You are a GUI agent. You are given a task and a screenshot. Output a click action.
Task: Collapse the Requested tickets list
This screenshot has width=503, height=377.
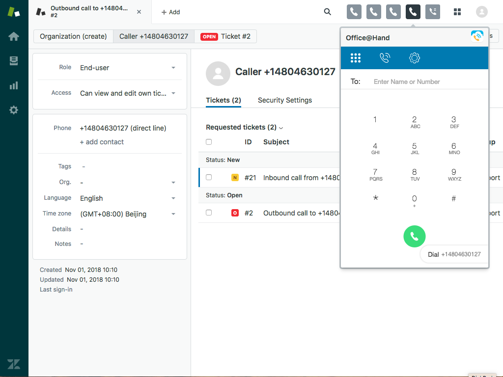coord(280,127)
